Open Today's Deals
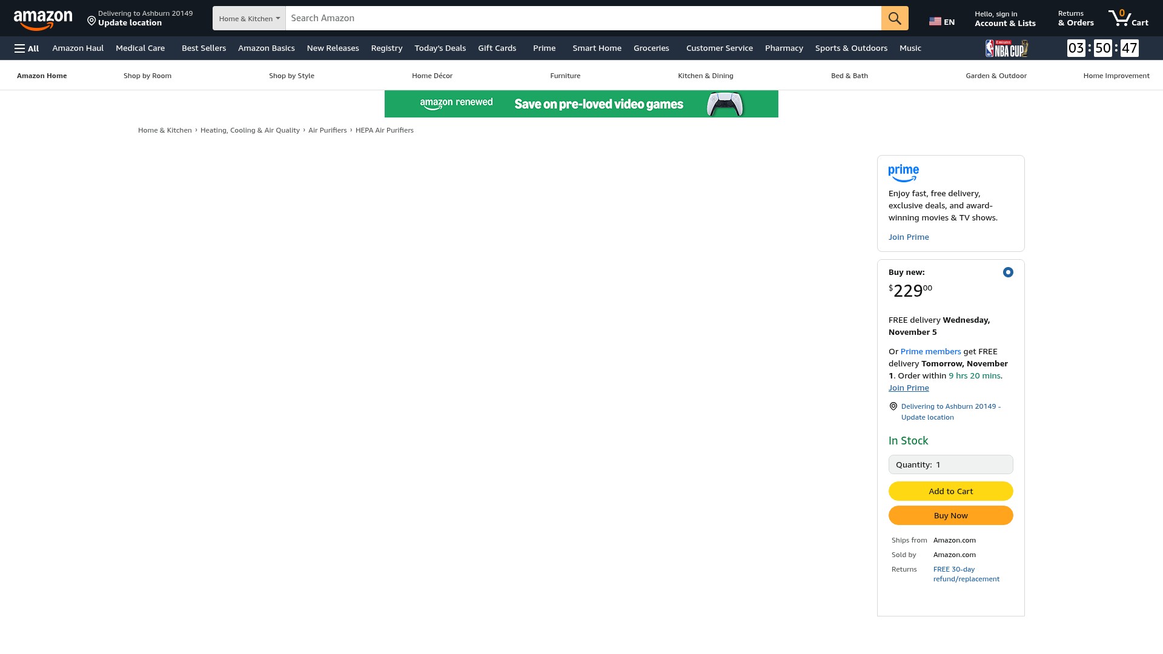The image size is (1163, 654). [440, 48]
